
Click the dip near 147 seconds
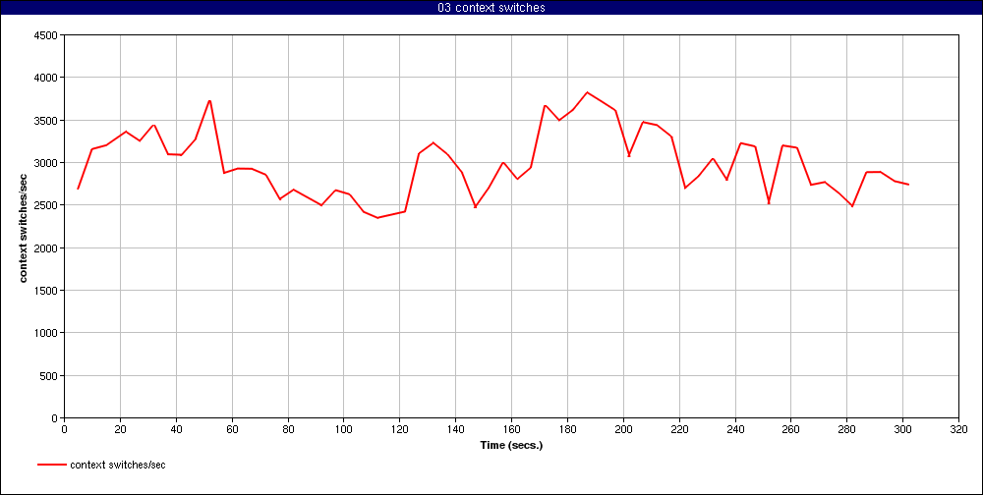click(475, 207)
